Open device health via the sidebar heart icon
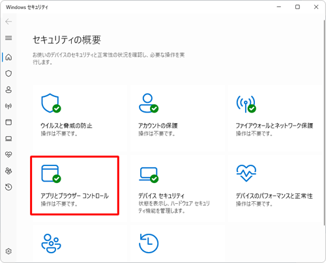This screenshot has height=263, width=326. pos(8,154)
